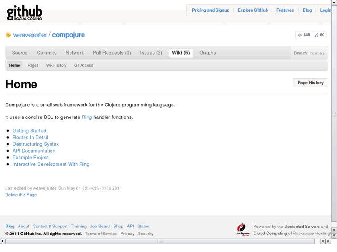This screenshot has width=337, height=252.
Task: Open the API footer link
Action: click(130, 226)
